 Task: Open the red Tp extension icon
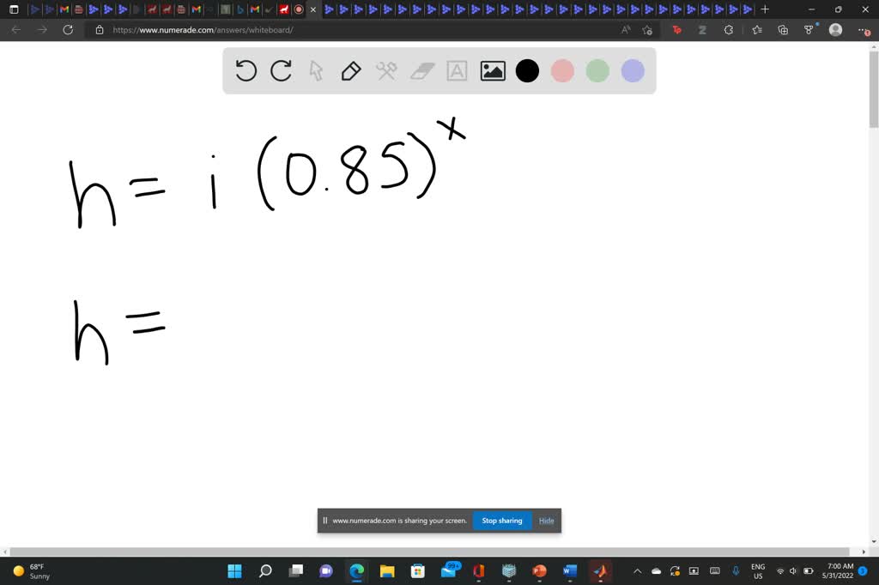(x=677, y=30)
